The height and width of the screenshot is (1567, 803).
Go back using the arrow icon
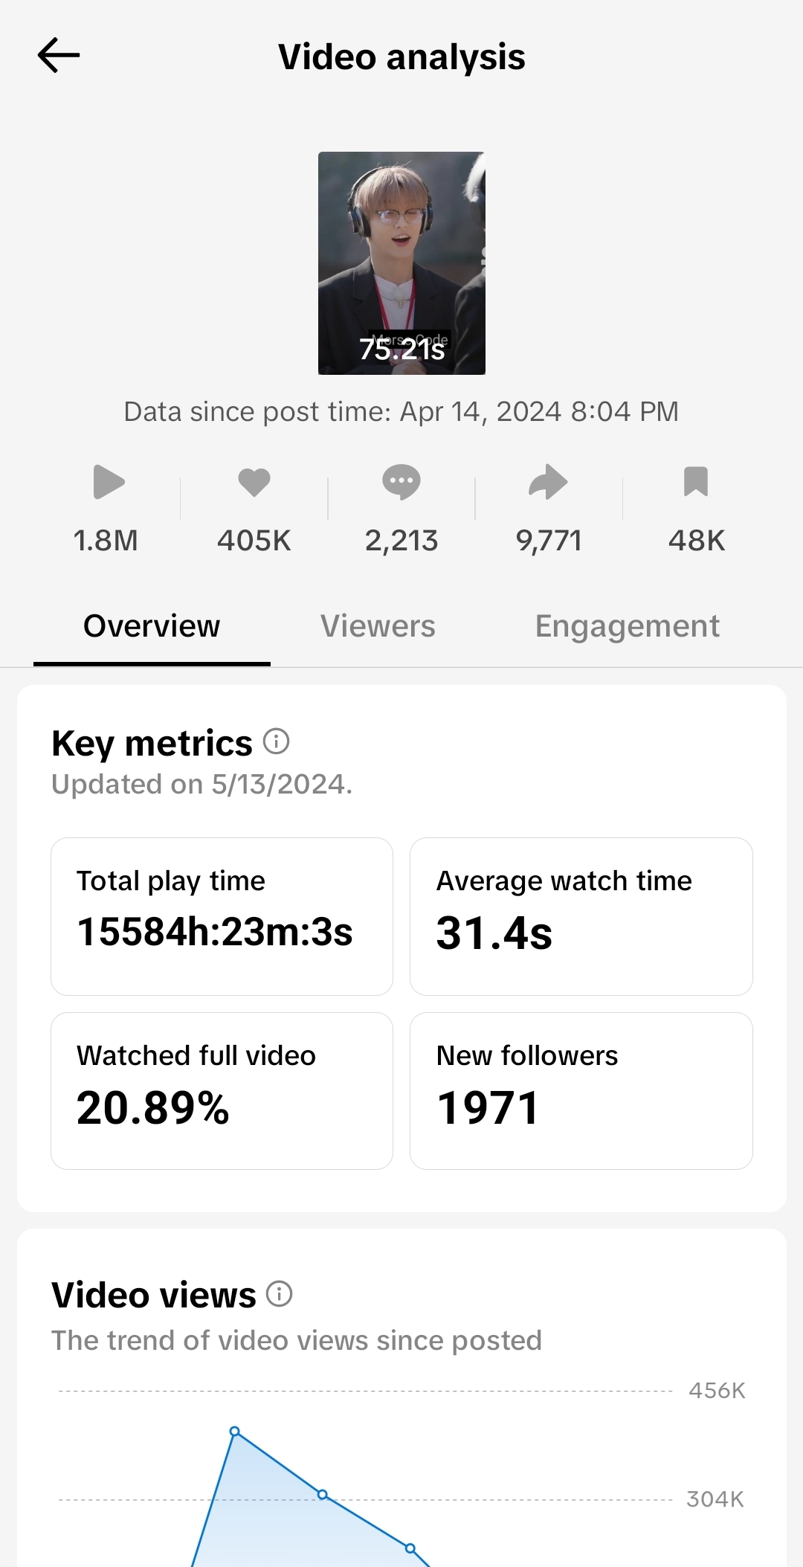tap(59, 56)
